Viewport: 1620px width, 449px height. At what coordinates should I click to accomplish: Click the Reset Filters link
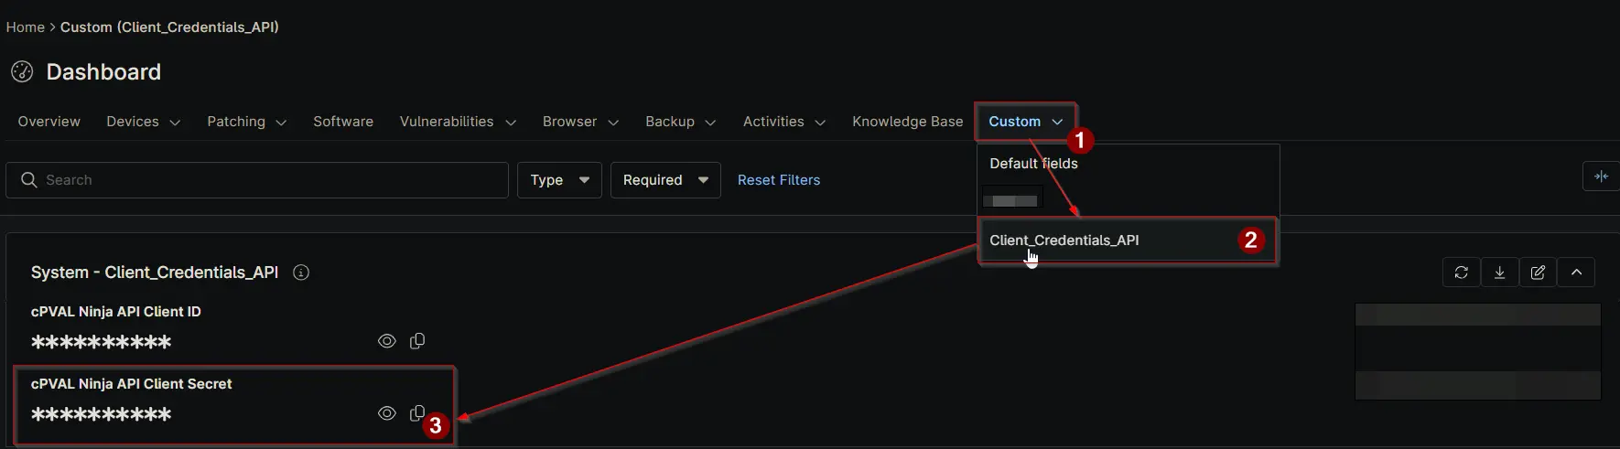click(779, 180)
